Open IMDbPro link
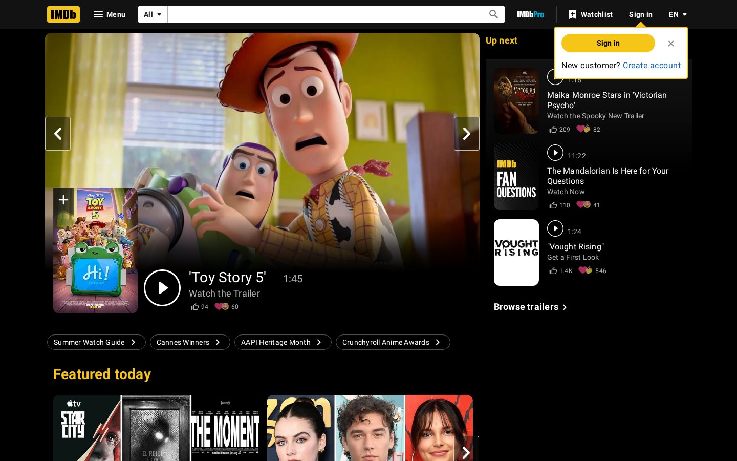Screen dimensions: 737x461 tap(531, 14)
